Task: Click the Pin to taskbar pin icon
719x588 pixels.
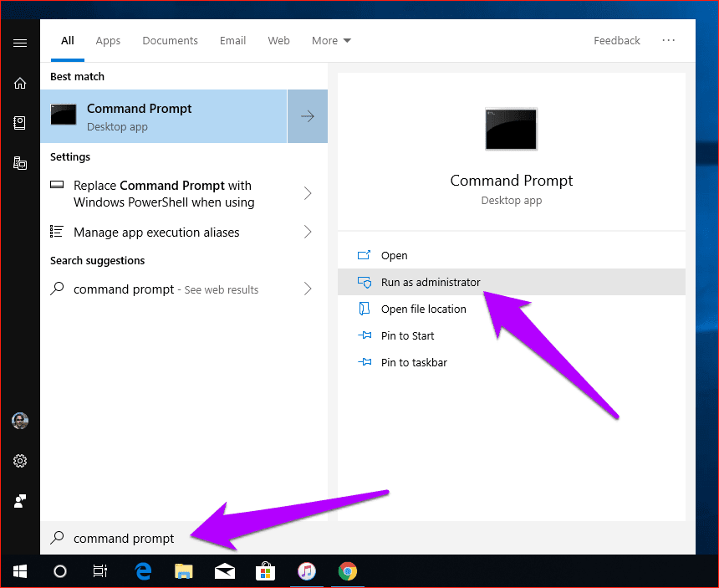Action: pos(365,362)
